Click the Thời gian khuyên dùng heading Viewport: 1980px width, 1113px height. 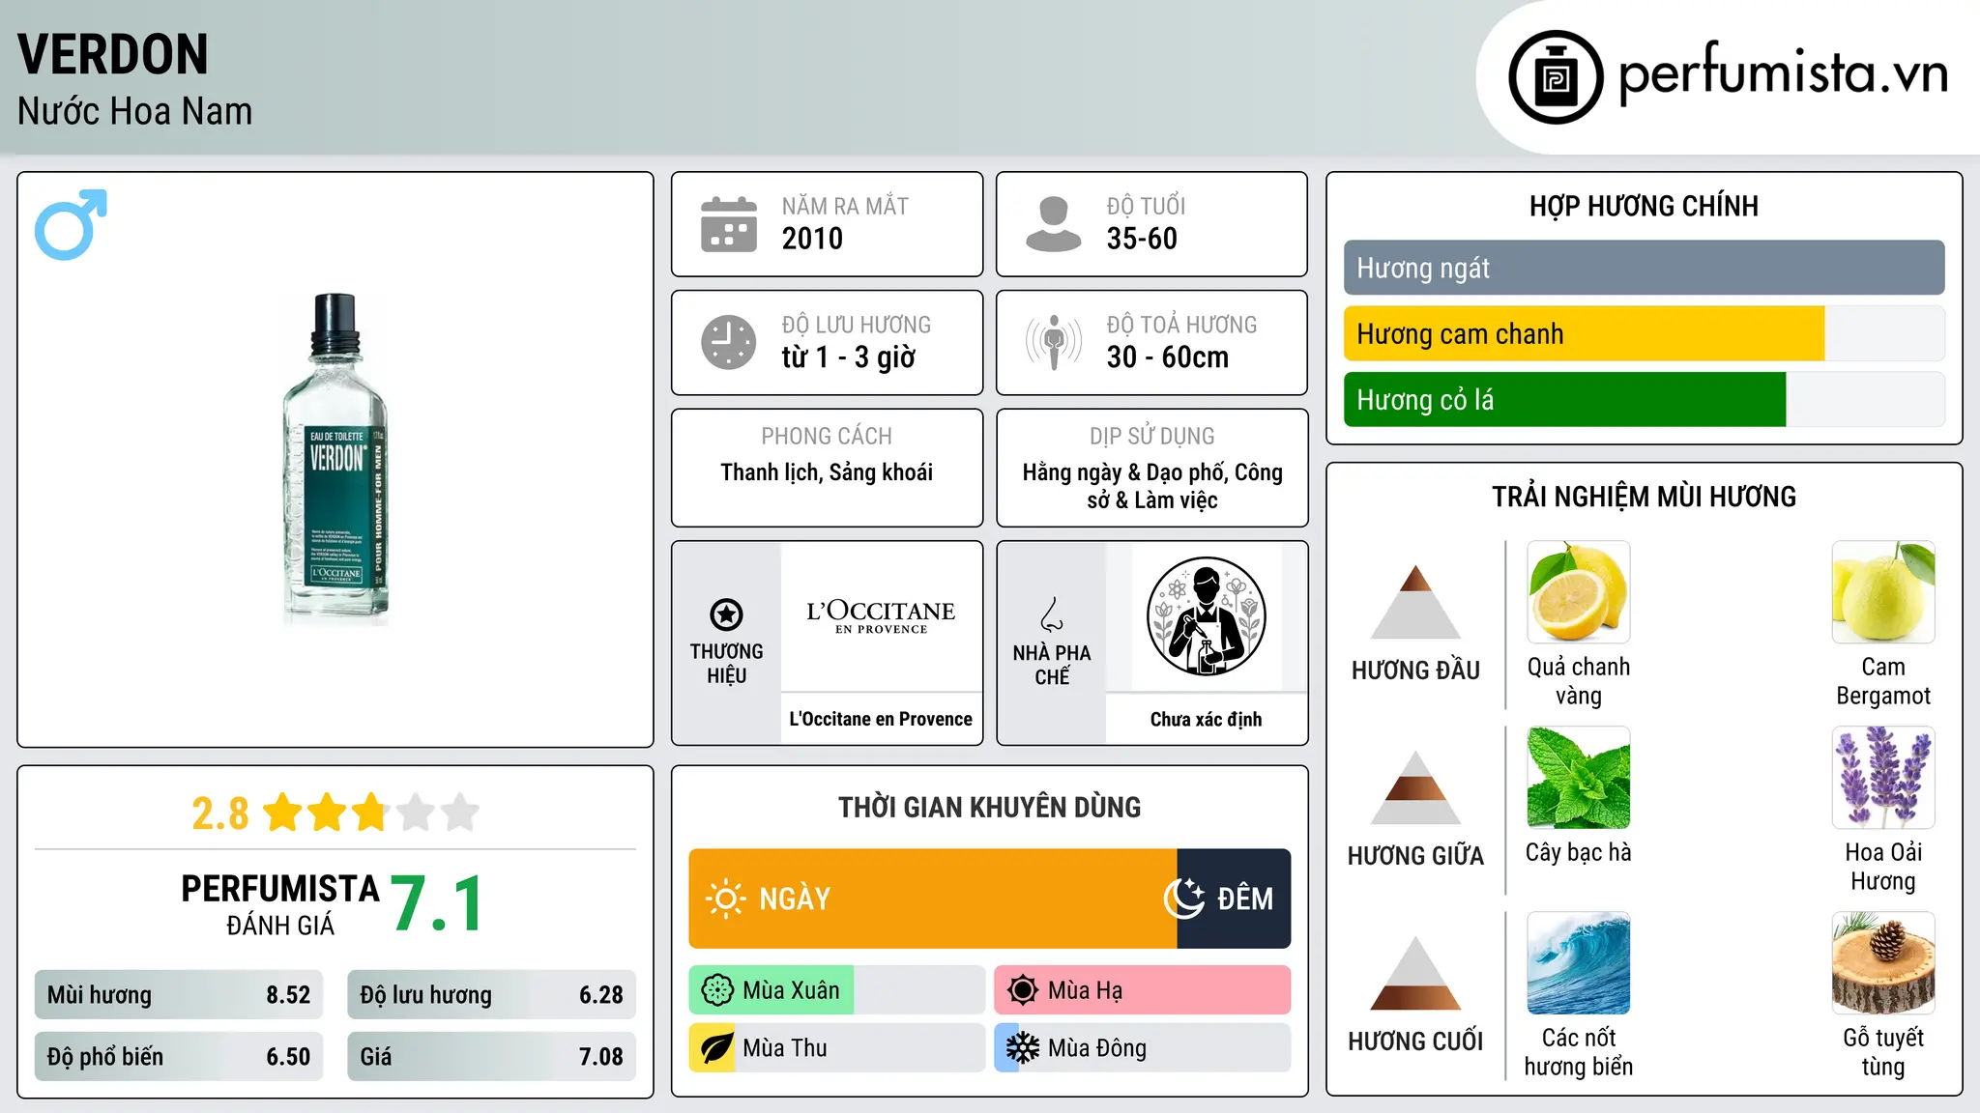989,808
